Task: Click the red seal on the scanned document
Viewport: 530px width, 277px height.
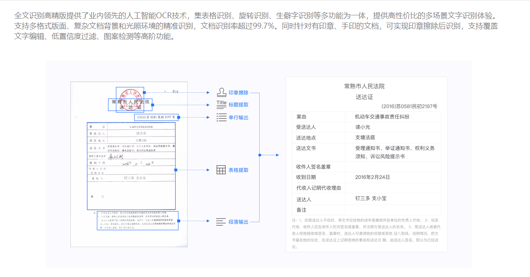Action: (x=130, y=98)
